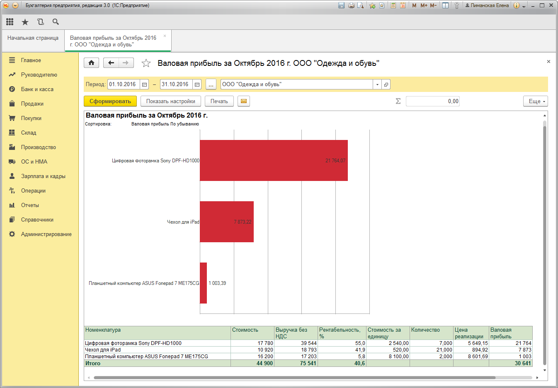Open Продажи section in sidebar
Screen dimensions: 558x388
(32, 104)
